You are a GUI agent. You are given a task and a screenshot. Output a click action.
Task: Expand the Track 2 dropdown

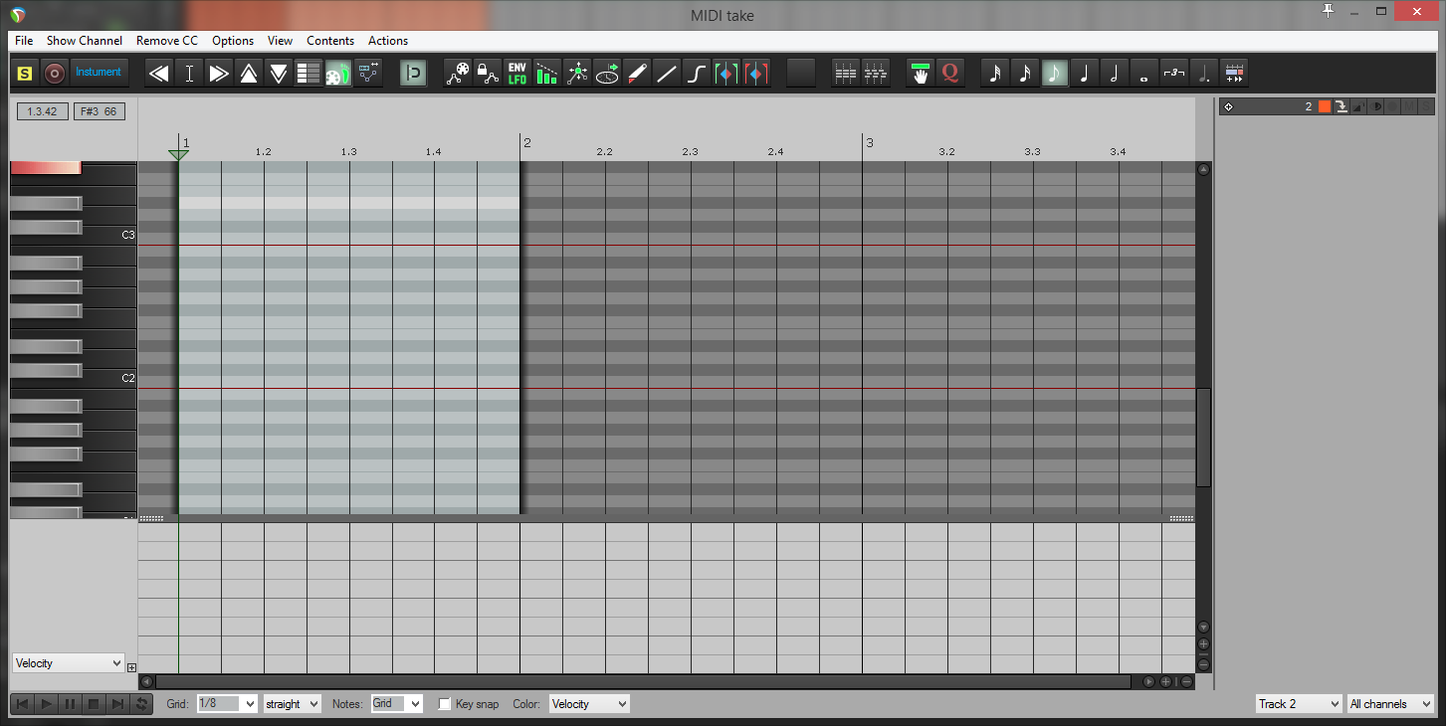point(1299,704)
